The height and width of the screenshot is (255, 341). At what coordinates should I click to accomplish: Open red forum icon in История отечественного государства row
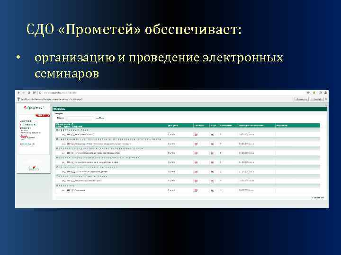pyautogui.click(x=196, y=162)
